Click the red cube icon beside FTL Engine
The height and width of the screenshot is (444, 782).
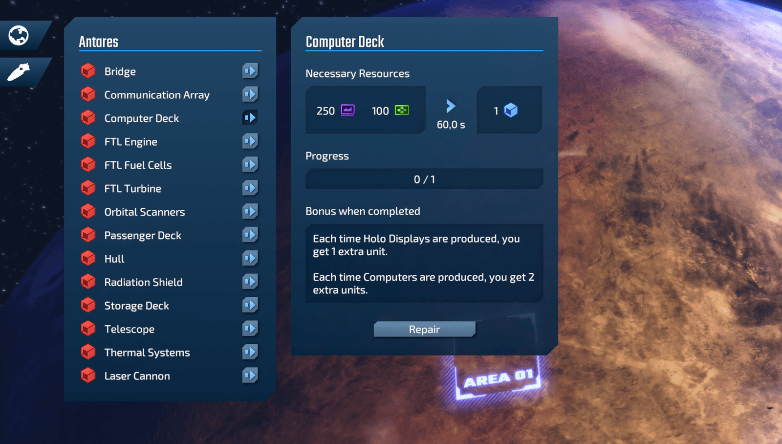coord(88,141)
